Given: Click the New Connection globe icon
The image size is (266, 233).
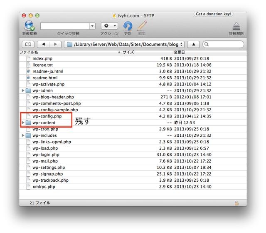Looking at the screenshot, I should [30, 25].
